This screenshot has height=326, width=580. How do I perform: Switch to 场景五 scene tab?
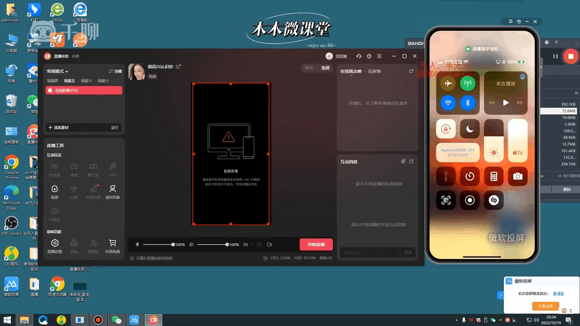pyautogui.click(x=69, y=80)
